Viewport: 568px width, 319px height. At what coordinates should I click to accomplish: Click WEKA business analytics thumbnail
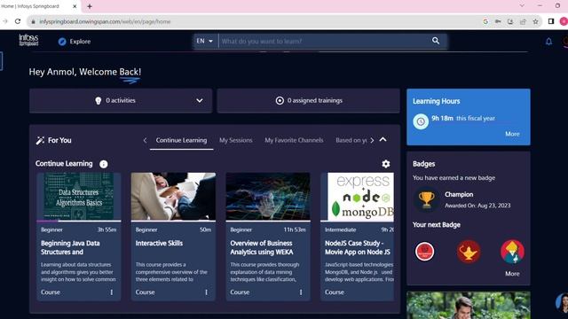coord(268,196)
